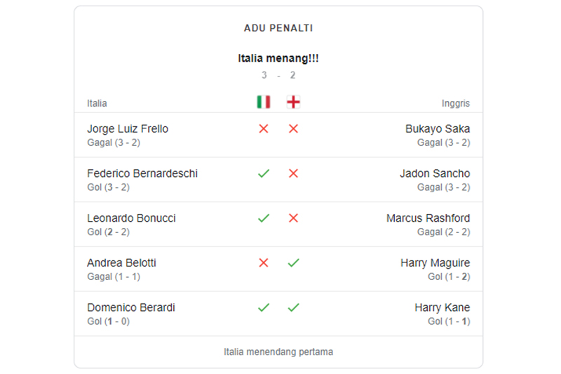Click Domenico Berardi's green goal checkmark
The width and height of the screenshot is (561, 374).
[x=264, y=307]
